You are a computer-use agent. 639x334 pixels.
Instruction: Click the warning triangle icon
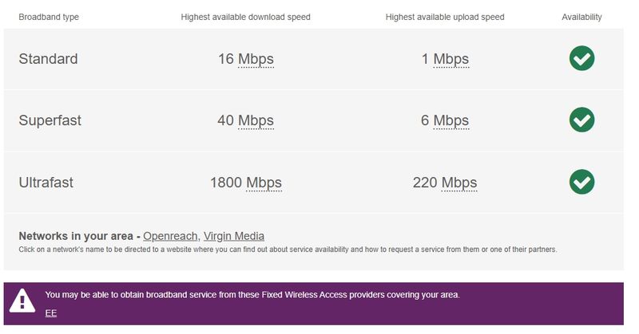(x=22, y=301)
